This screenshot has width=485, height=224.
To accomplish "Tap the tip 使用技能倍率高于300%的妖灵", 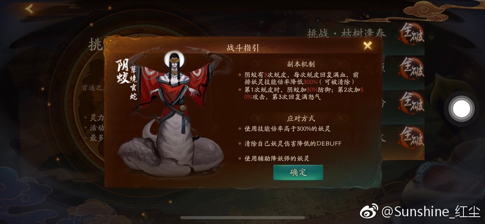I will click(288, 128).
